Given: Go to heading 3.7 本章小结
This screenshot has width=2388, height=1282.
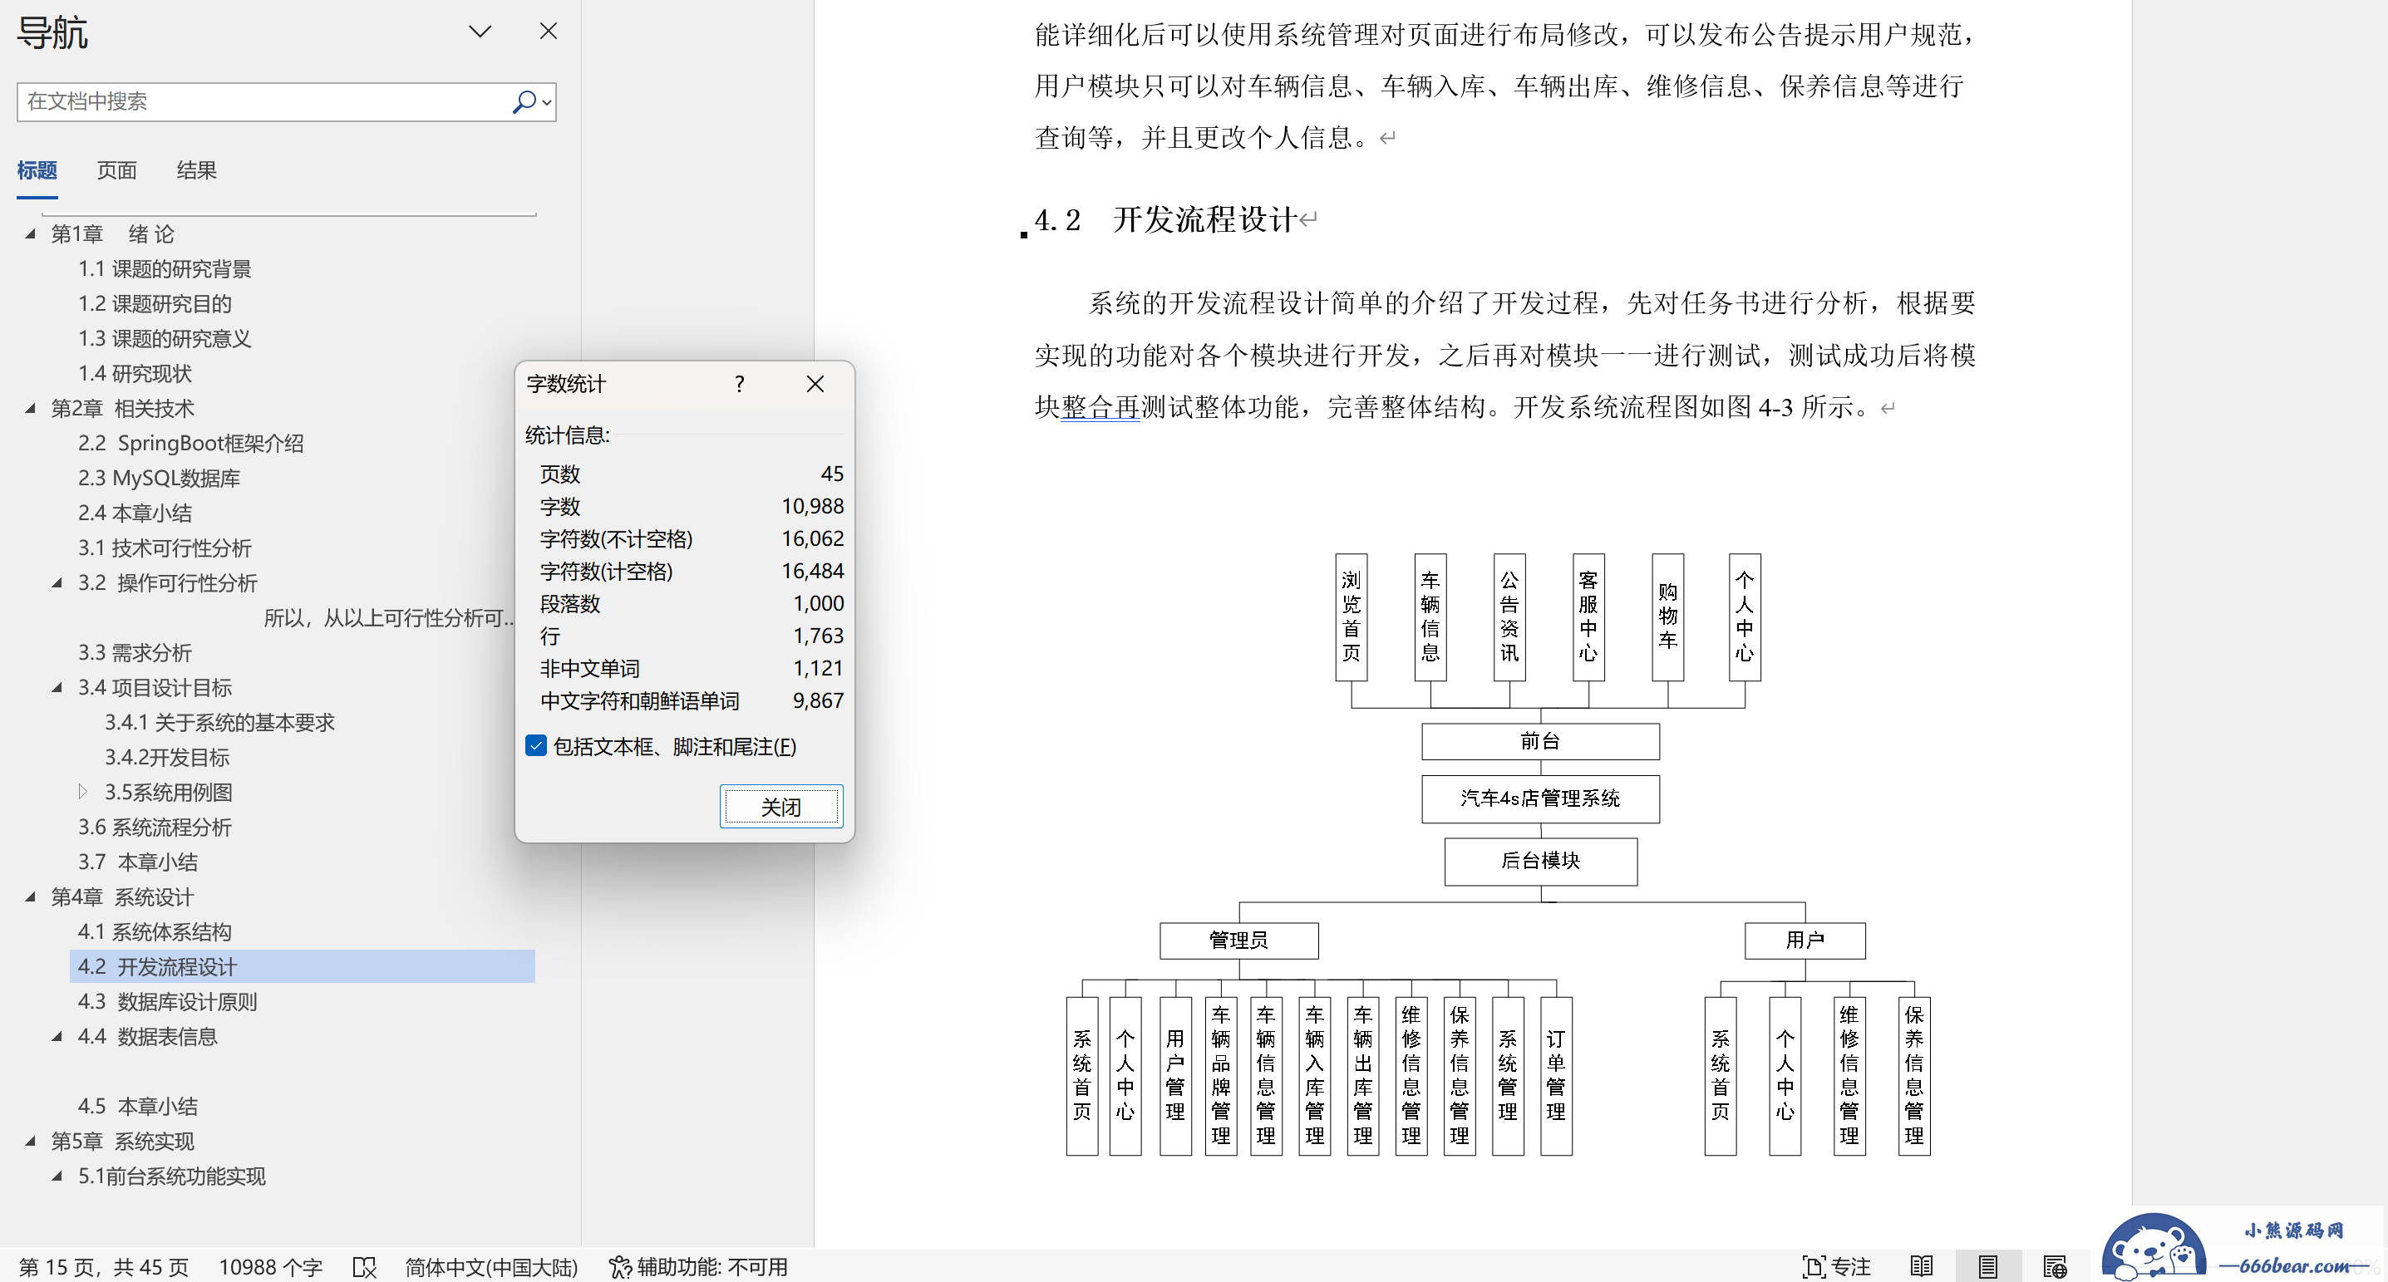Looking at the screenshot, I should pyautogui.click(x=137, y=862).
